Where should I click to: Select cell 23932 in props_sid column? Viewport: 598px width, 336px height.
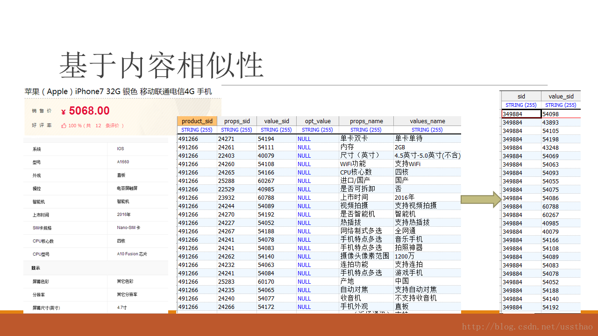[x=237, y=197]
